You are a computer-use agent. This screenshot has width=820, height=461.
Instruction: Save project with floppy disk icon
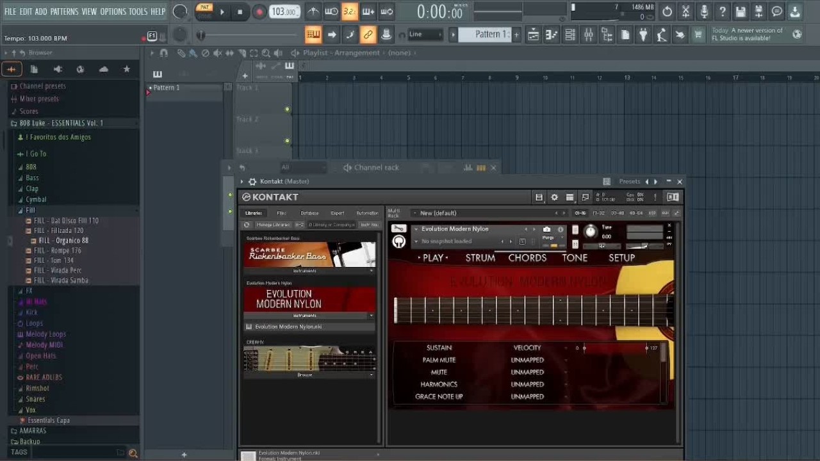click(741, 12)
